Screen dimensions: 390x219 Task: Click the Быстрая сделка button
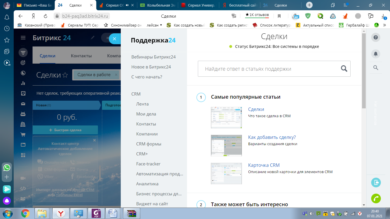65,130
